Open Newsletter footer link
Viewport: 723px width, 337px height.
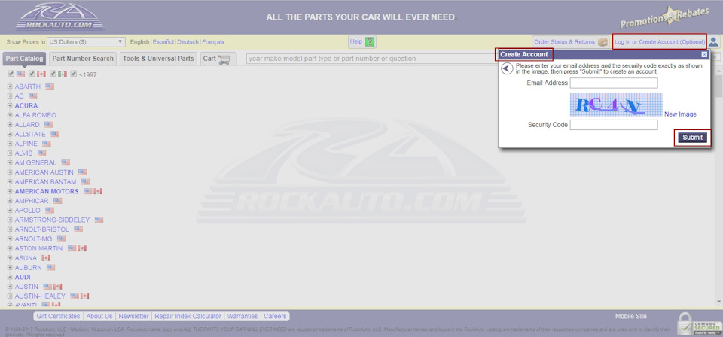tap(134, 316)
